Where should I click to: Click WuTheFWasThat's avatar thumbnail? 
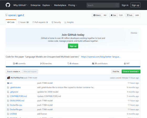click(x=8, y=78)
